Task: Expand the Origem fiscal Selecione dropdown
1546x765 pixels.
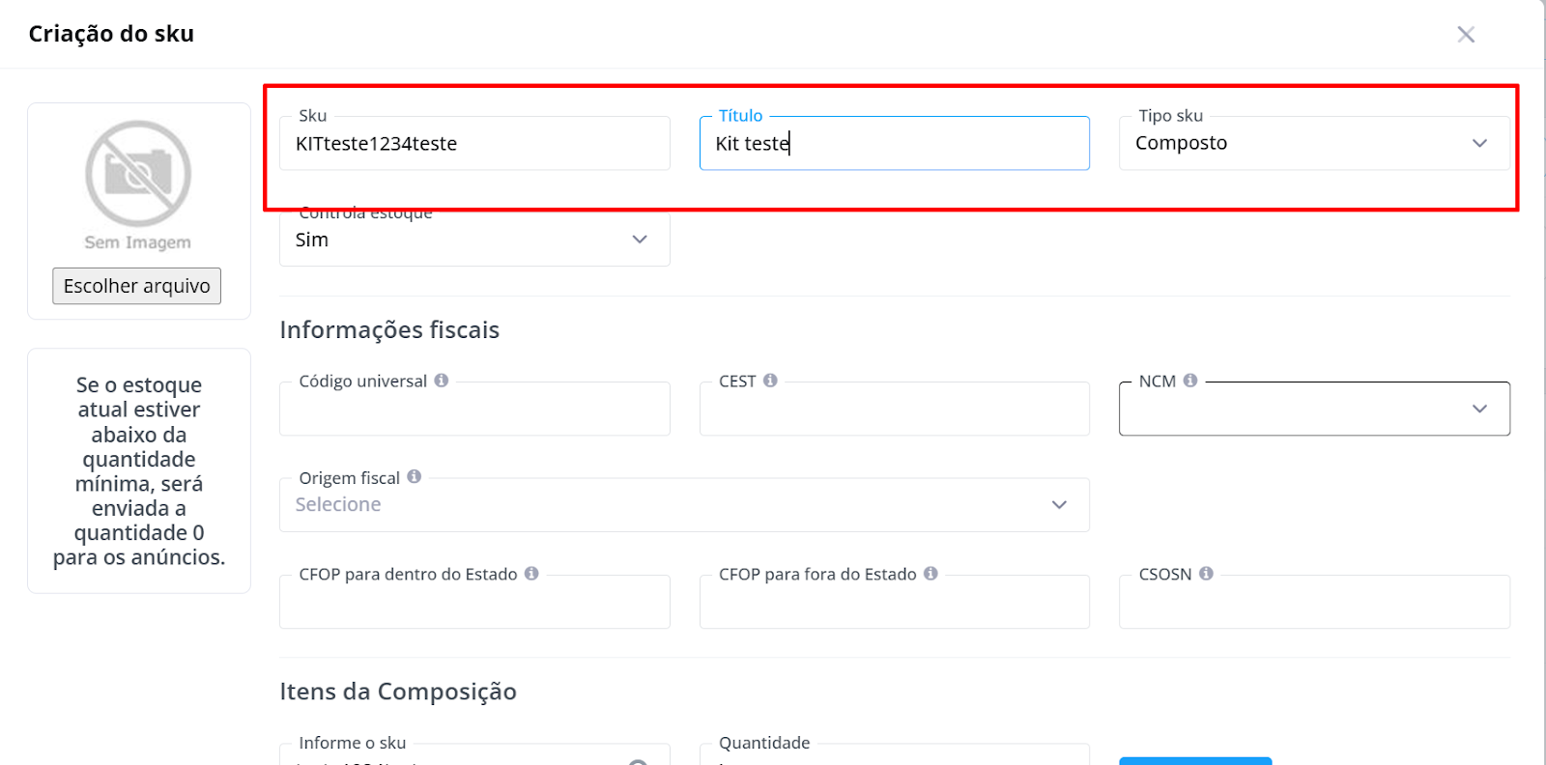Action: (x=684, y=504)
